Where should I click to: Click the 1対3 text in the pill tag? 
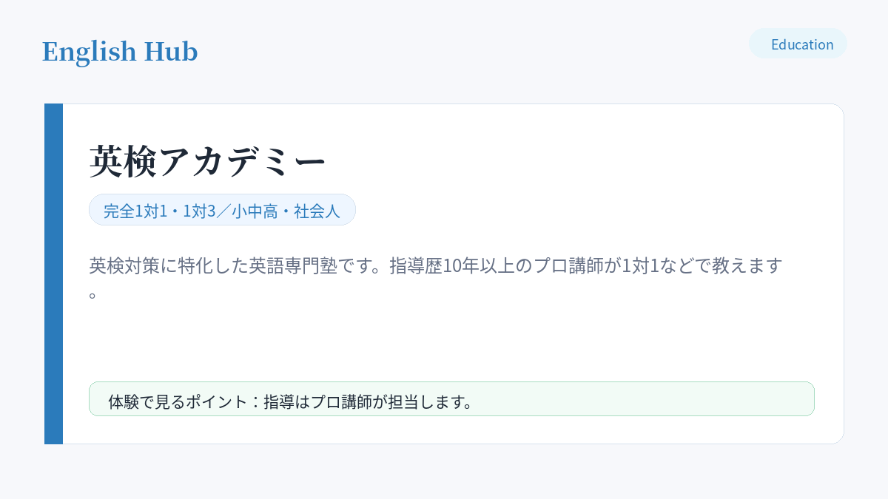tap(199, 211)
